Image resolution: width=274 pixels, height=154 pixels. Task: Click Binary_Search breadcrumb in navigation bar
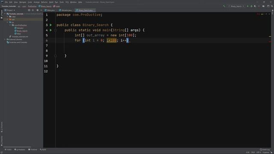45,6
